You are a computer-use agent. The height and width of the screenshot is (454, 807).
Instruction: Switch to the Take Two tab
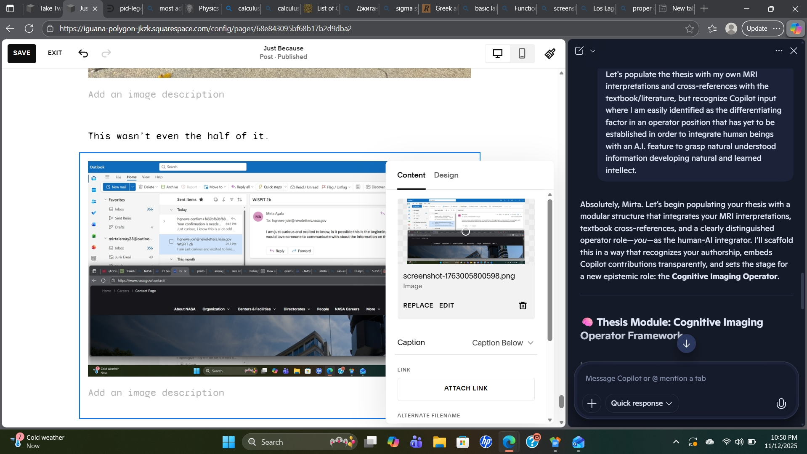click(x=44, y=8)
